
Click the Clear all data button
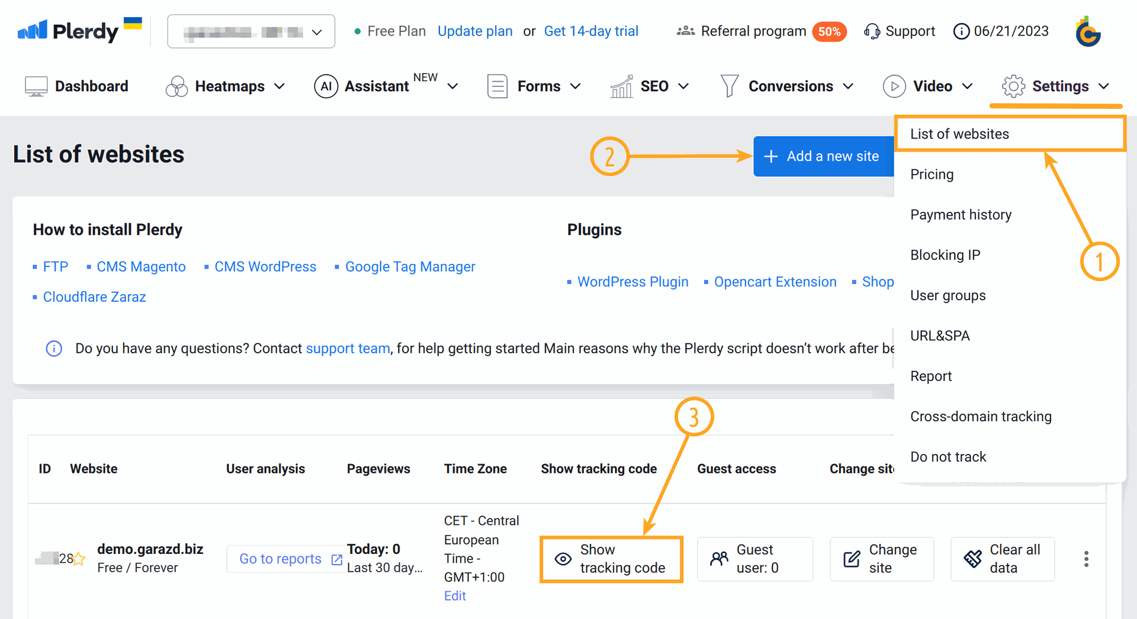[x=1003, y=559]
